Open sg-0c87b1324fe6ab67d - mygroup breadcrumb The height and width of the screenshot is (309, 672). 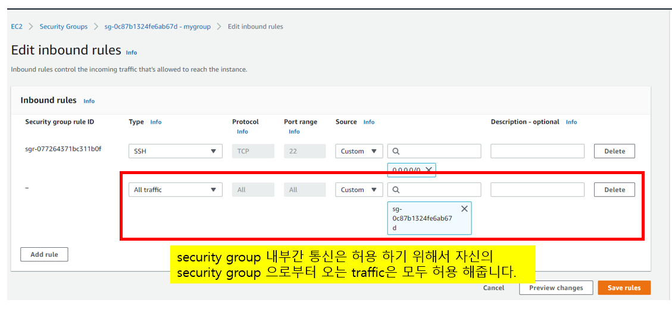coord(158,27)
